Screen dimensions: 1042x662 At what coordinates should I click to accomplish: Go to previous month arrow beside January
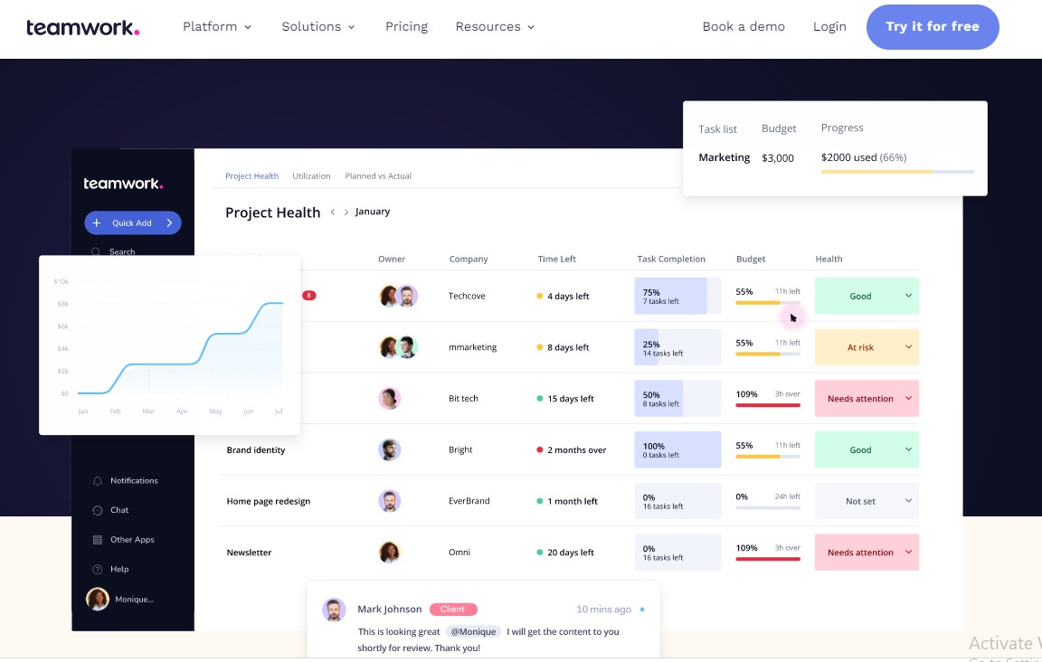point(333,212)
